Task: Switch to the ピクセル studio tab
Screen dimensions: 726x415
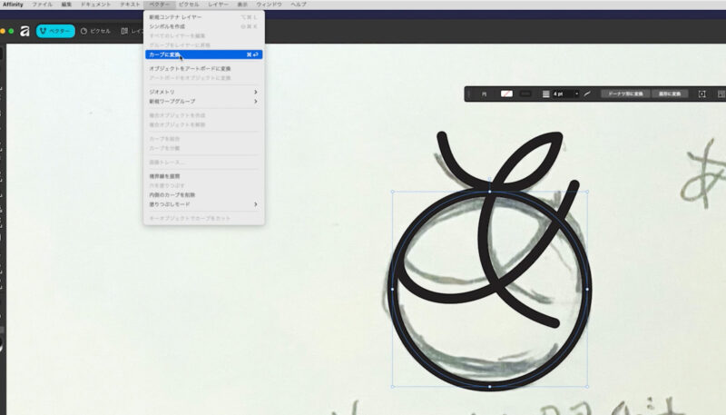Action: click(x=96, y=31)
